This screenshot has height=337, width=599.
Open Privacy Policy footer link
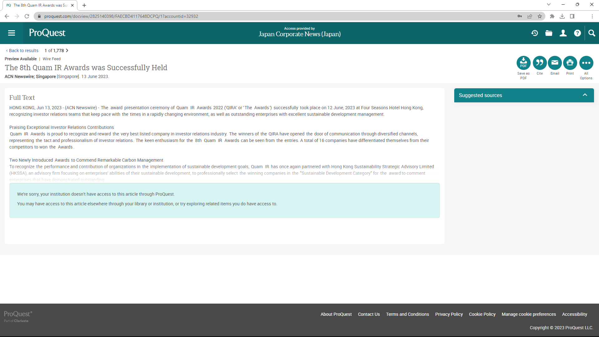[449, 314]
